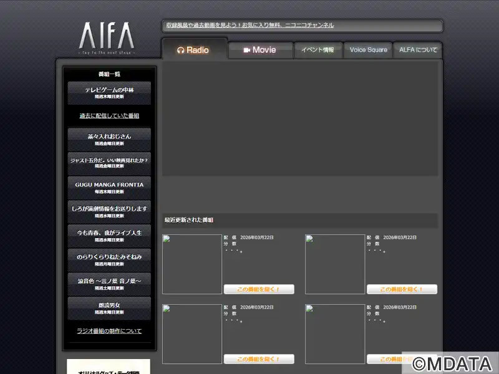Select the Radio tab with headphone icon
The width and height of the screenshot is (499, 374).
[193, 50]
